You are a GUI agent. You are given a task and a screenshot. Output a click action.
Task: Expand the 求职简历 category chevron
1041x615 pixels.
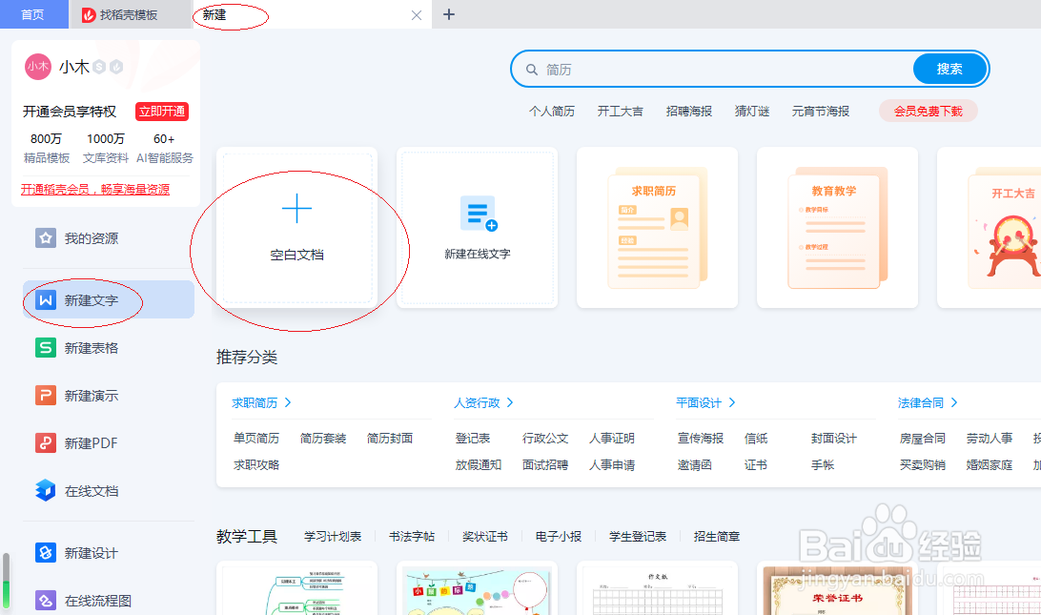click(x=291, y=402)
